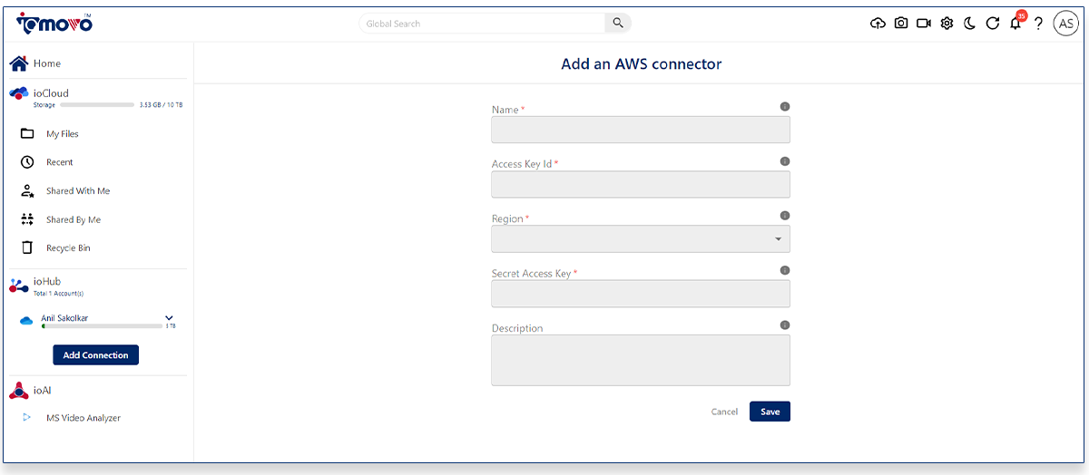Click the refresh icon

point(992,24)
